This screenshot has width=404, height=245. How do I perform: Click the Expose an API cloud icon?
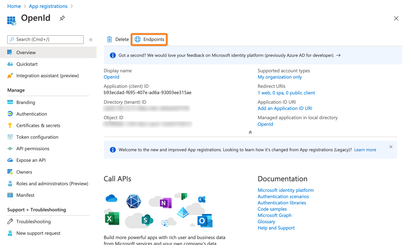click(10, 160)
